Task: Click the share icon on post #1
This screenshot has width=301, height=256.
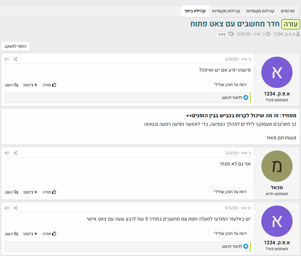Action: coord(15,59)
